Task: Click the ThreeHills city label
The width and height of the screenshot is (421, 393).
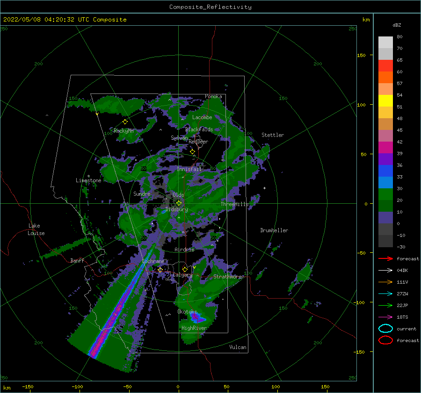Action: coord(235,204)
